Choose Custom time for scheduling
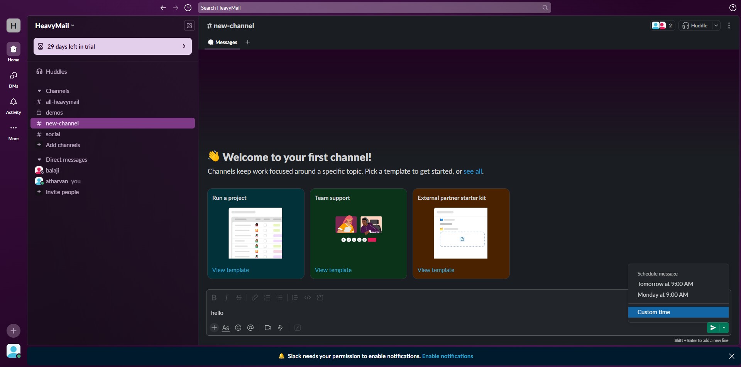 pos(678,312)
